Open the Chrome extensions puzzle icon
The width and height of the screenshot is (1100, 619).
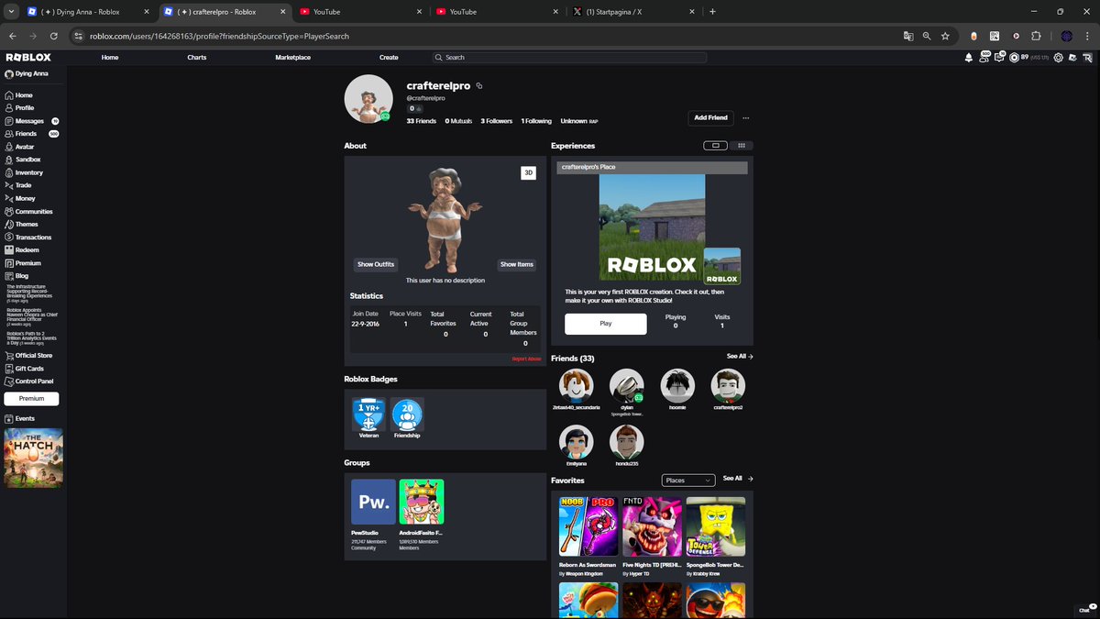(1037, 36)
